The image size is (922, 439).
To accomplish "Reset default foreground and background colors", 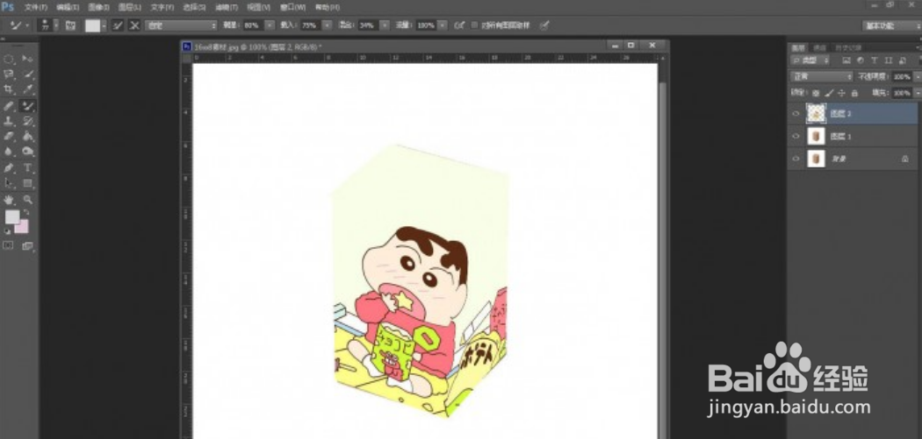I will (7, 232).
